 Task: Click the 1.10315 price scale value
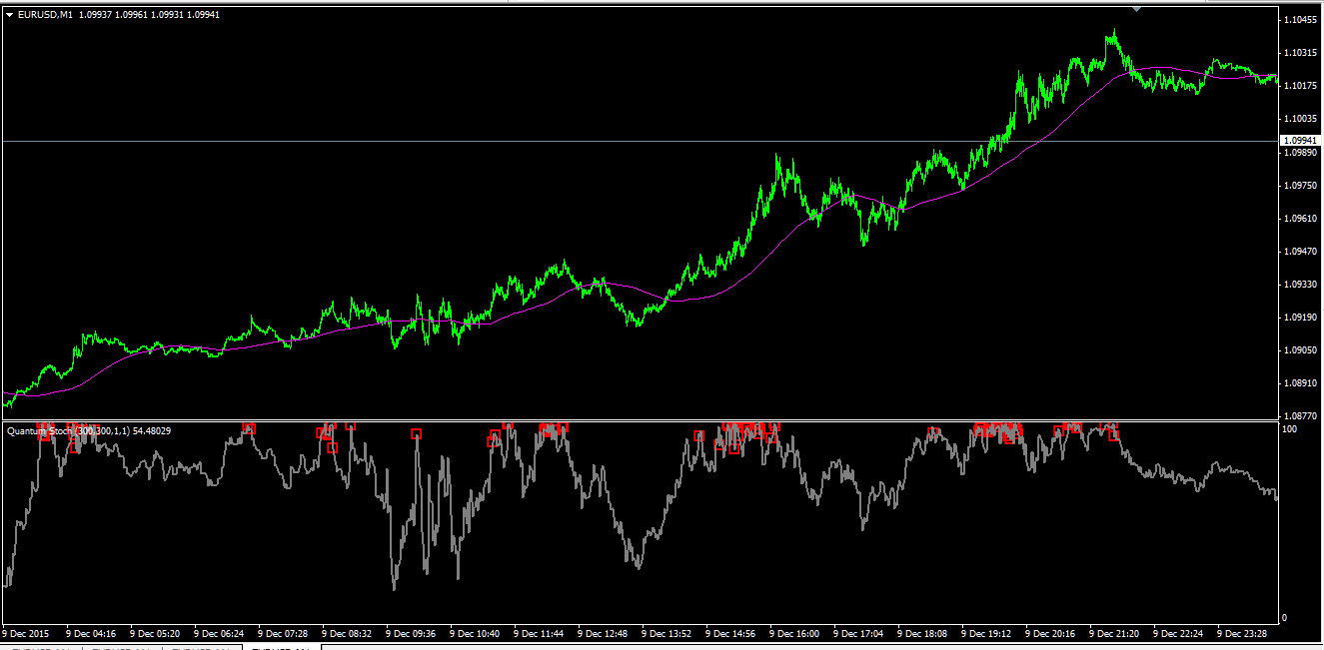pyautogui.click(x=1302, y=53)
